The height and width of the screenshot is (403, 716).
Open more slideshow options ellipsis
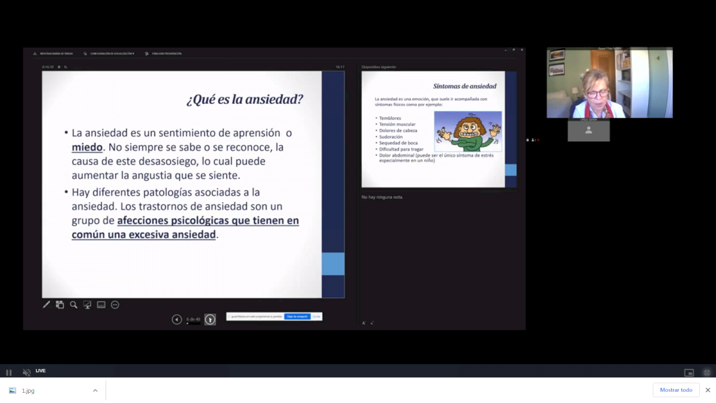(115, 304)
